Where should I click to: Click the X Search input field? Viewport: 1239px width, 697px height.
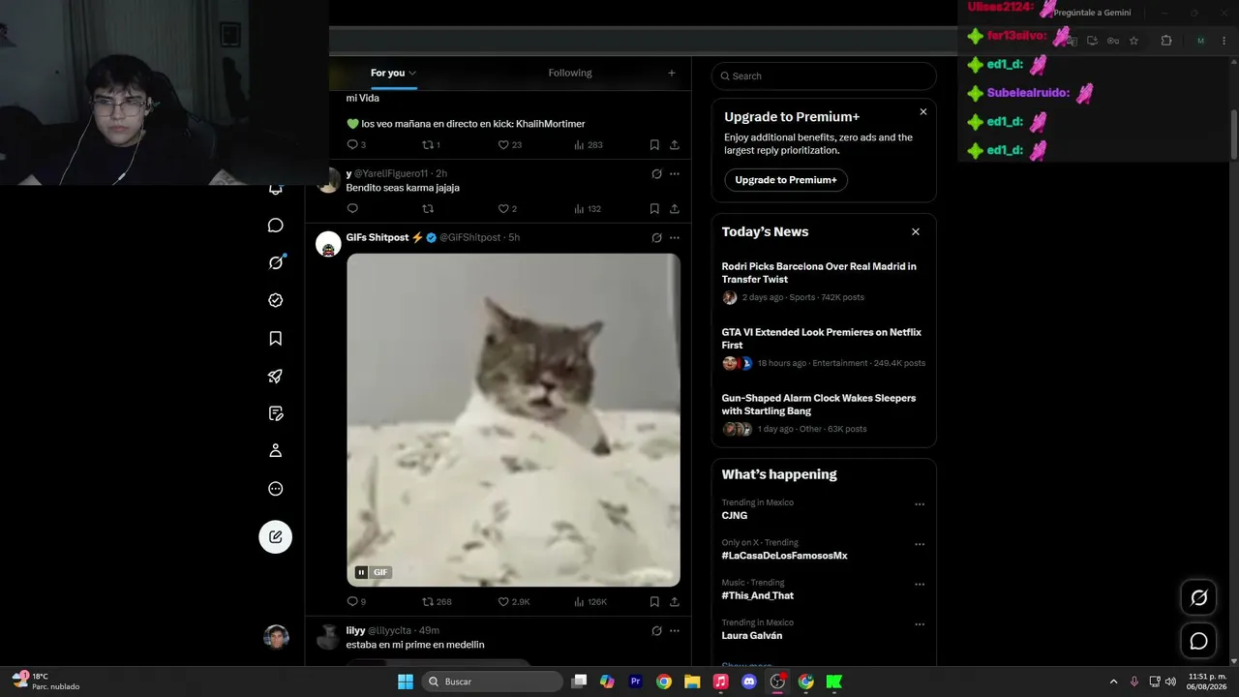(824, 76)
